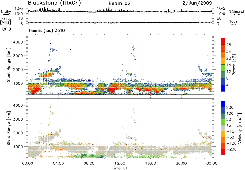Click the 12:00 time axis tick label

click(x=120, y=164)
